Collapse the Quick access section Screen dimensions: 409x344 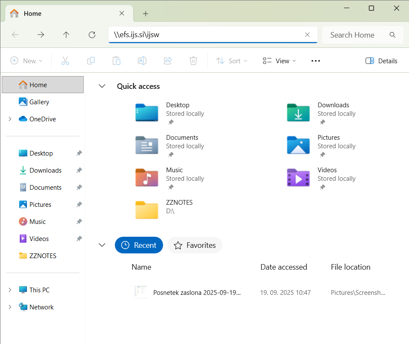click(102, 86)
